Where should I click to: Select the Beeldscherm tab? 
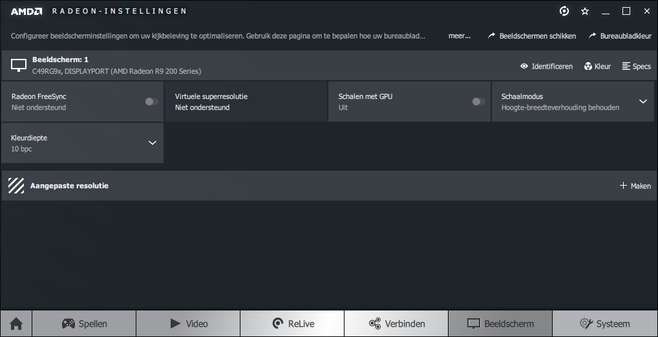pos(500,323)
